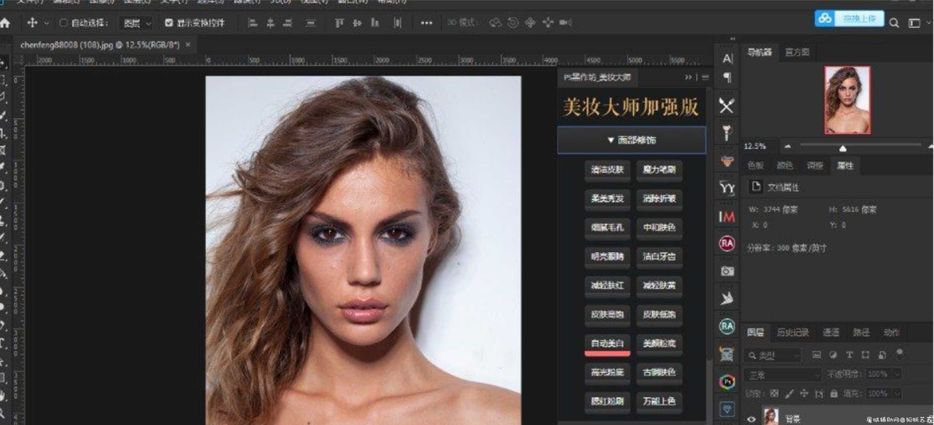This screenshot has width=934, height=425.
Task: Filter layers by pixel layer icon
Action: (816, 355)
